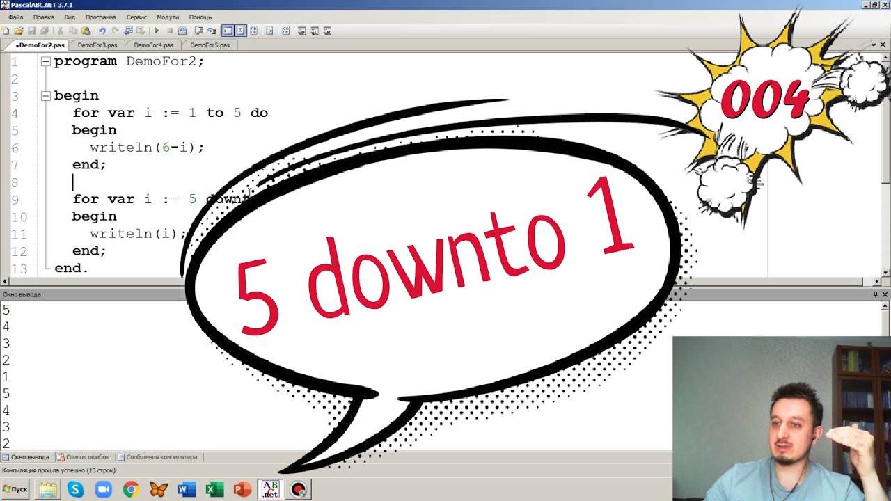Viewport: 891px width, 501px height.
Task: Collapse the program block fold marker on line 1
Action: click(45, 61)
